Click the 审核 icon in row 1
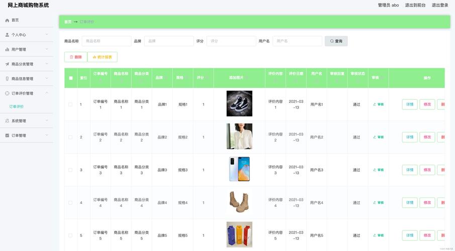The width and height of the screenshot is (455, 251). tap(375, 104)
